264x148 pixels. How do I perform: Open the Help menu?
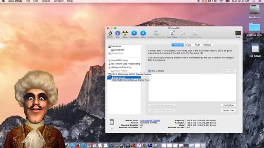point(70,1)
